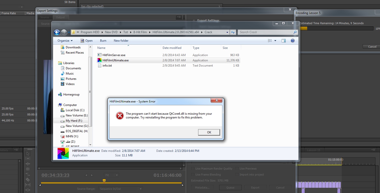Select Homegroup in the navigation pane

71,95
